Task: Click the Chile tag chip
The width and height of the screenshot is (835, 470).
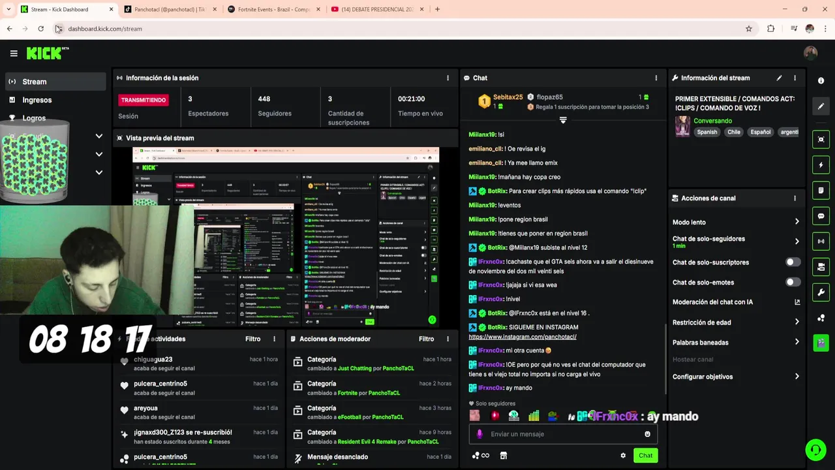Action: click(734, 132)
